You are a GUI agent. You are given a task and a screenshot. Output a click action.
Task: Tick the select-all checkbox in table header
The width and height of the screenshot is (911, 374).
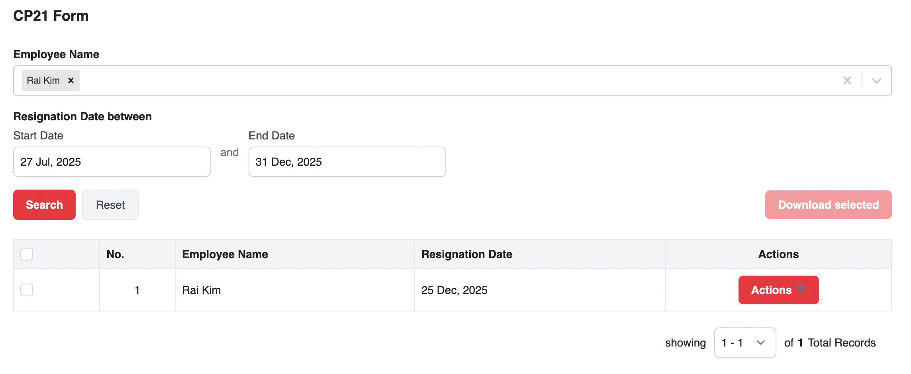click(27, 254)
